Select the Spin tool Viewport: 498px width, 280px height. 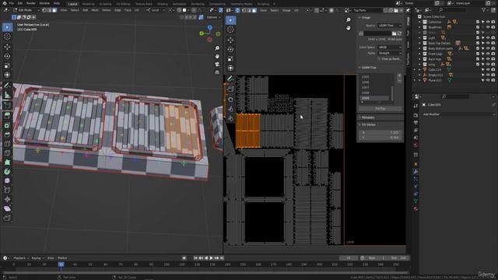[7, 171]
